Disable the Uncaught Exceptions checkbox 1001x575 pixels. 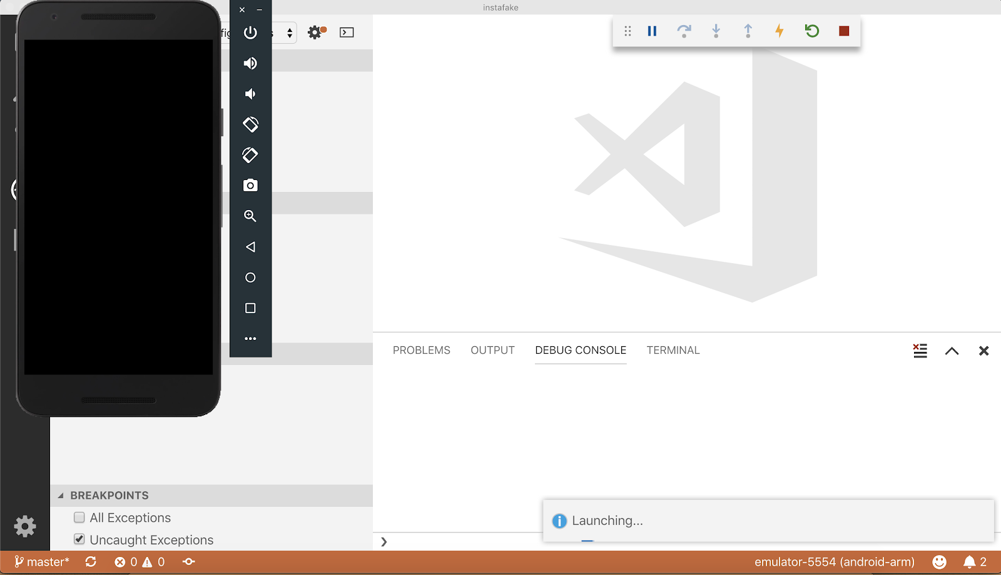[x=79, y=539]
